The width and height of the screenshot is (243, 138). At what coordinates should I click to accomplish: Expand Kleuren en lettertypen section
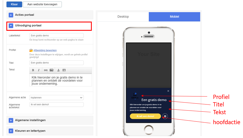click(11, 131)
